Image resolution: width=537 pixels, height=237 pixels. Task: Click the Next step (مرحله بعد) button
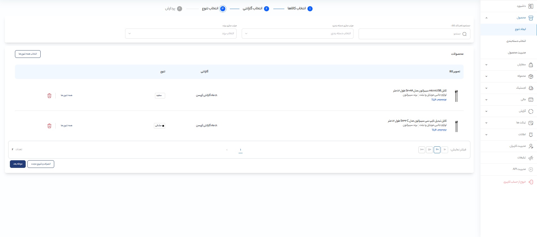pyautogui.click(x=18, y=164)
